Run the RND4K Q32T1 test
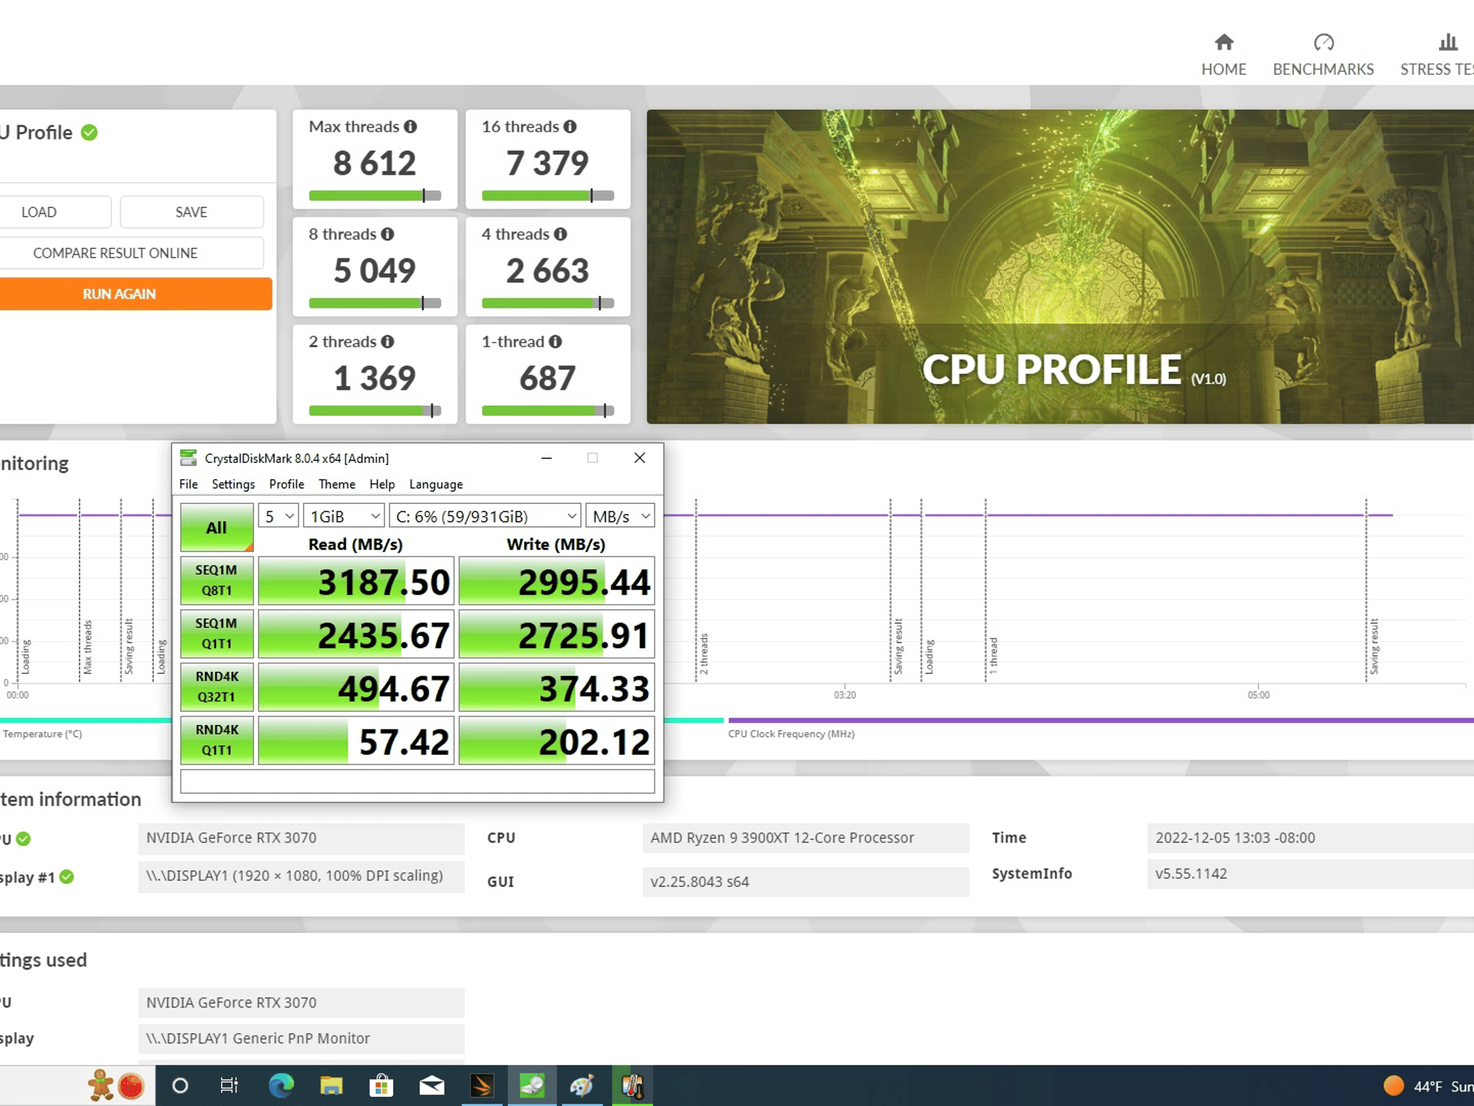Screen dimensions: 1474x1106 click(x=217, y=687)
